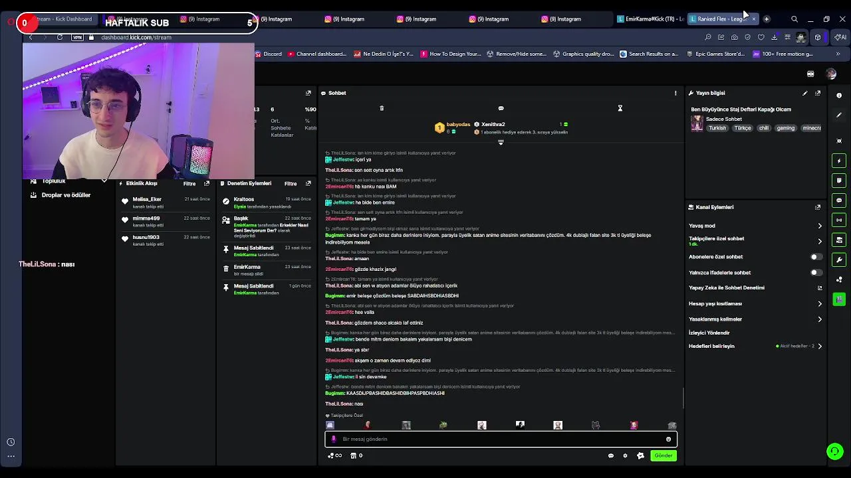
Task: Click the emoji picker in message box
Action: pyautogui.click(x=668, y=439)
